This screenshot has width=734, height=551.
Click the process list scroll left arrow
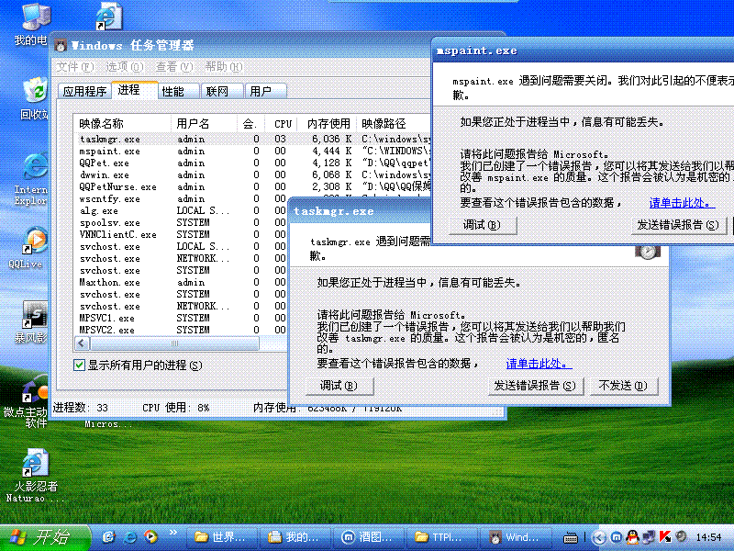point(82,343)
